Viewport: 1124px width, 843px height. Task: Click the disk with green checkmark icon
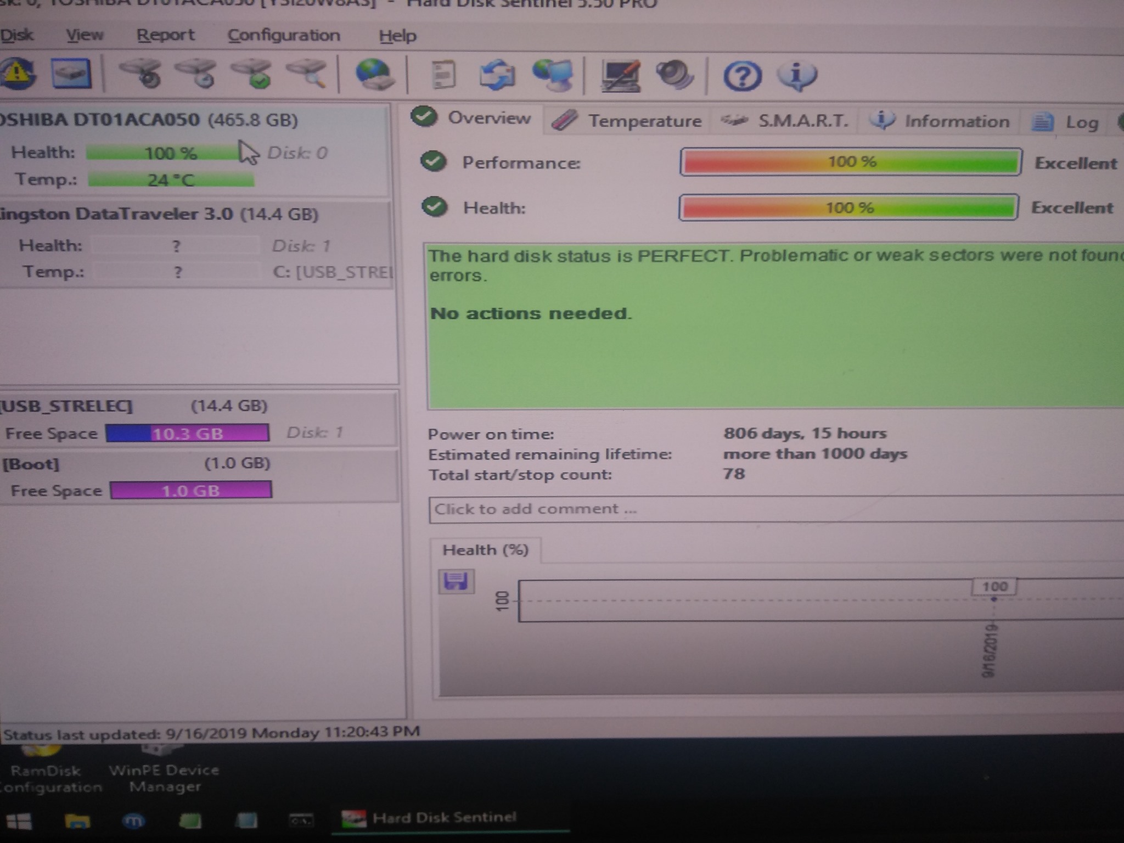[x=252, y=74]
